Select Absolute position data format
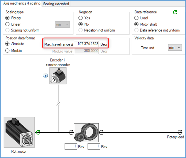Image resolution: width=186 pixels, height=158 pixels. click(8, 44)
